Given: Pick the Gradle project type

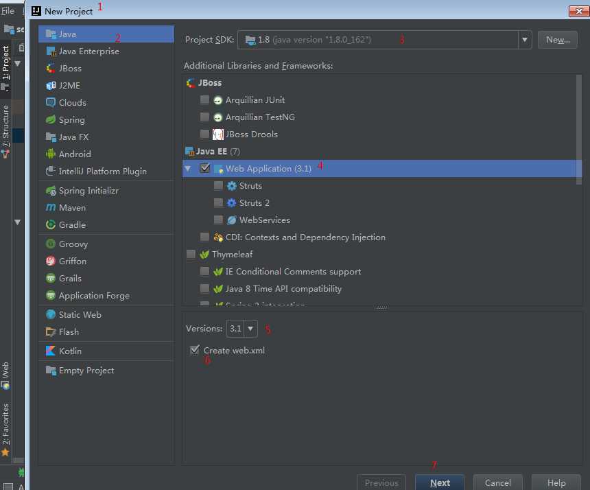Looking at the screenshot, I should pyautogui.click(x=106, y=224).
